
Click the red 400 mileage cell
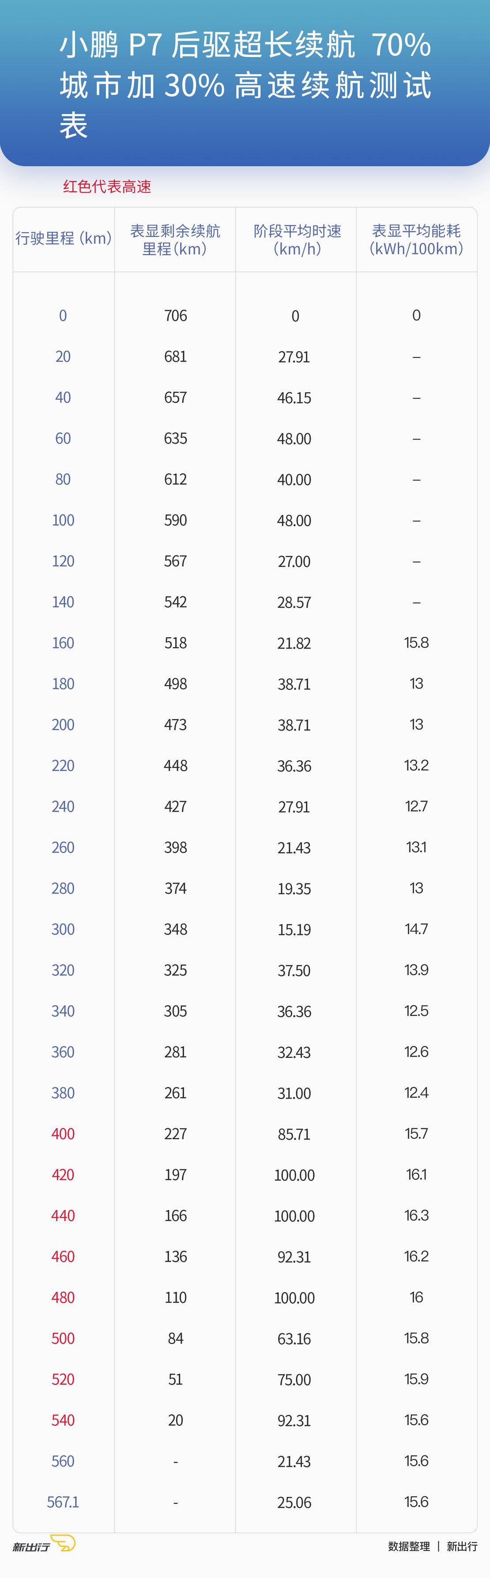tap(63, 1133)
